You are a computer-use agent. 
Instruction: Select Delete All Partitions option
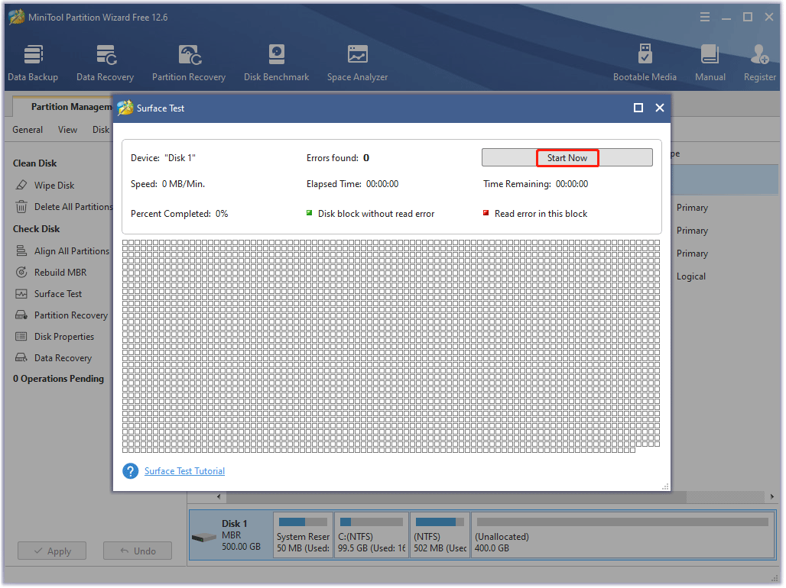(x=73, y=207)
